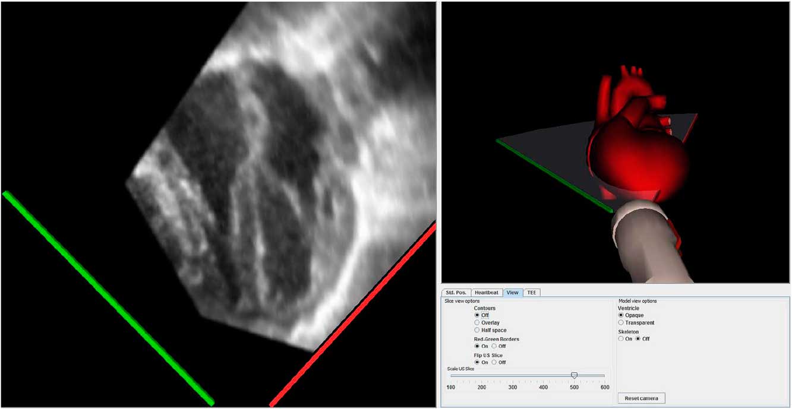Image resolution: width=792 pixels, height=409 pixels.
Task: Turn Red-Green Borders Off
Action: coord(494,345)
